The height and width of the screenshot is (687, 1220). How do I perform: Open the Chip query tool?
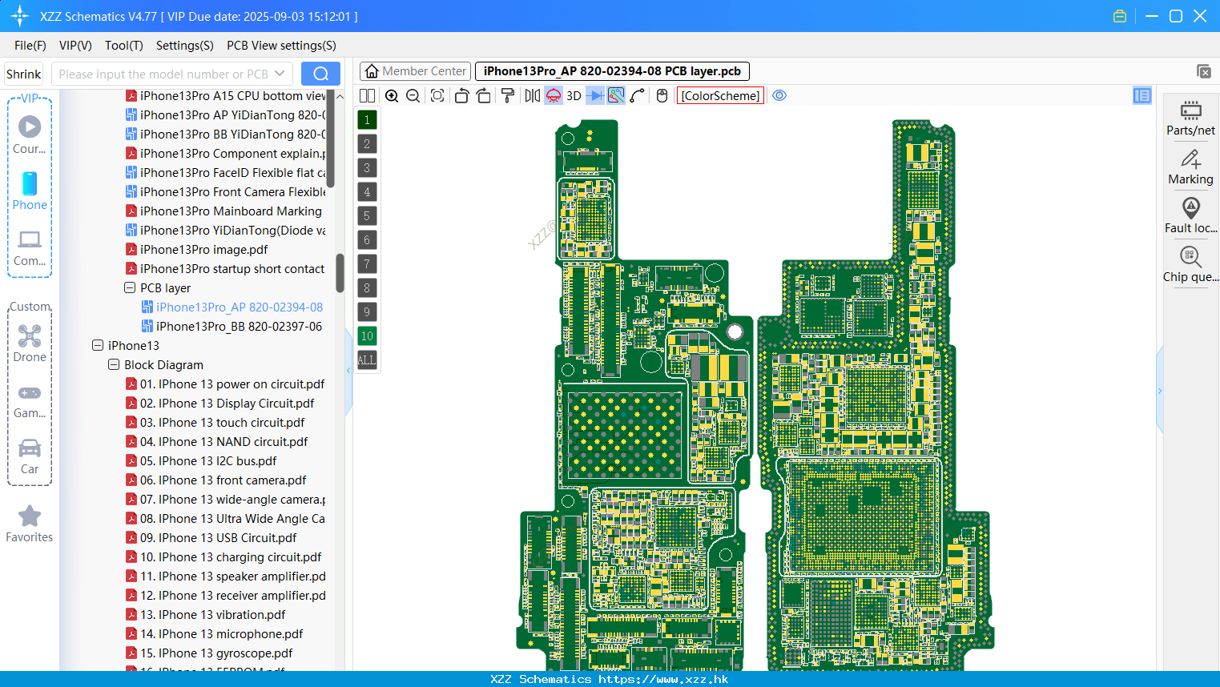[x=1190, y=264]
